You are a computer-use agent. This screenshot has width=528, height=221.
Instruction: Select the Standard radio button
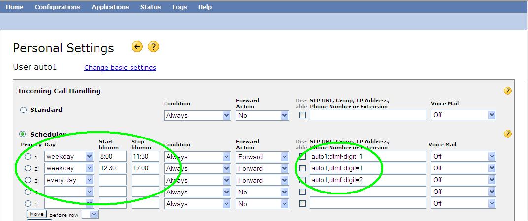[x=23, y=110]
